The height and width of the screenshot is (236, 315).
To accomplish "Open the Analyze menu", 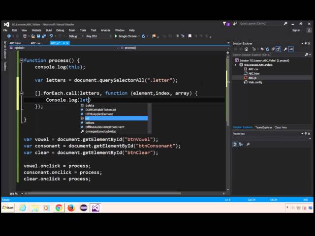I will coord(105,30).
